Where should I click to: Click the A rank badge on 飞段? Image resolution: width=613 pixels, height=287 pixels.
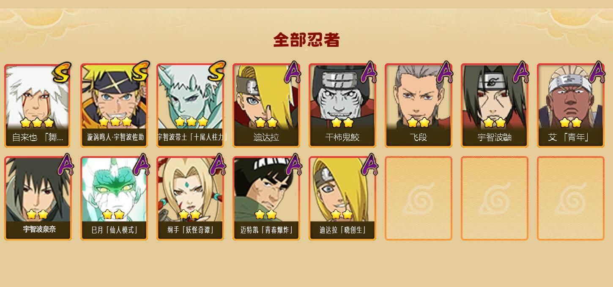click(444, 72)
